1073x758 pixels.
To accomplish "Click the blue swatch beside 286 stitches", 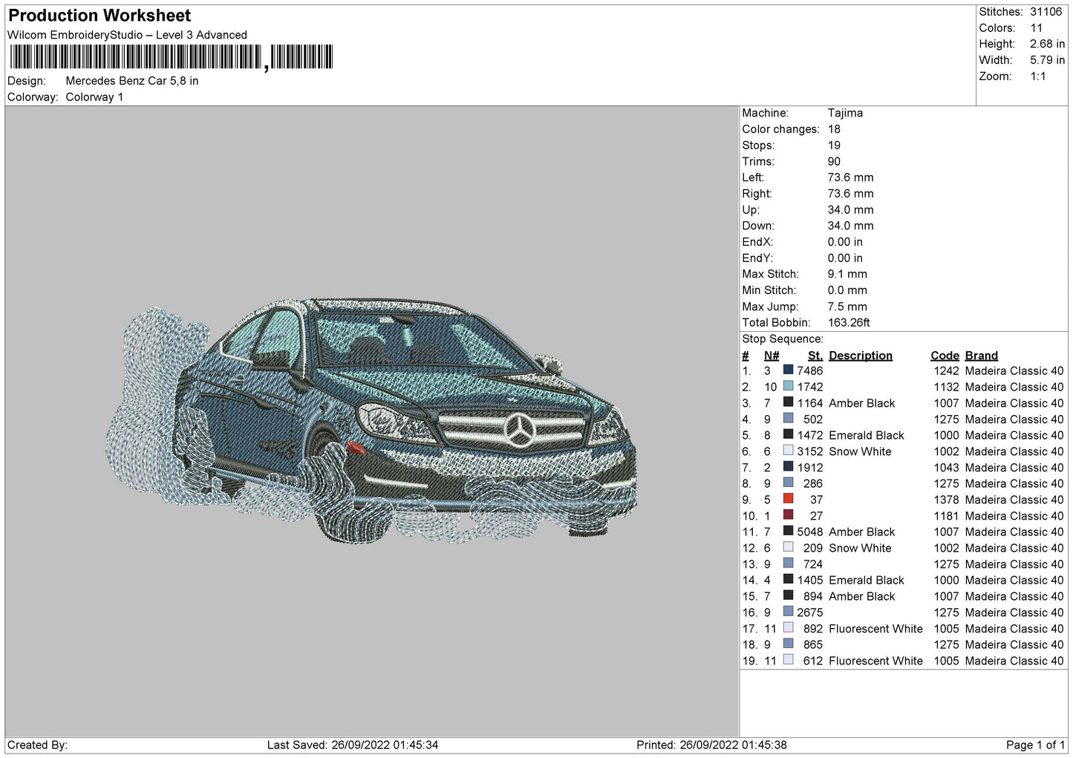I will [788, 483].
